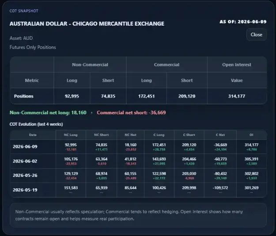Select the Non-Commercial column group header

[x=90, y=64]
